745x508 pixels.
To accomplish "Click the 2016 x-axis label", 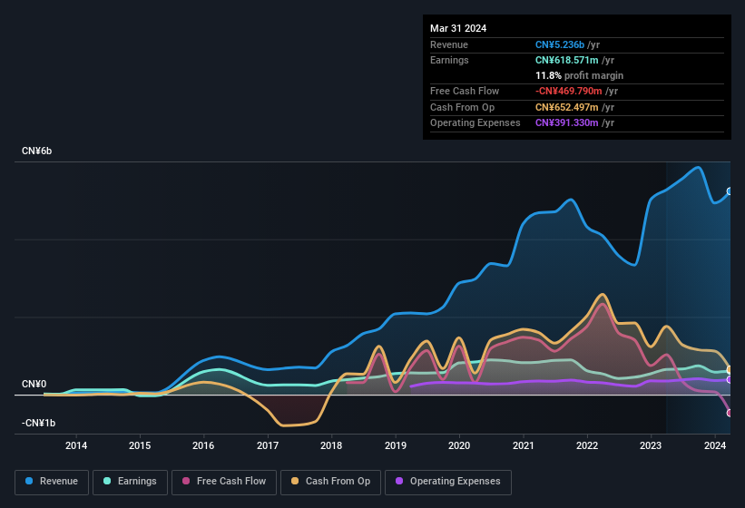I will (203, 445).
